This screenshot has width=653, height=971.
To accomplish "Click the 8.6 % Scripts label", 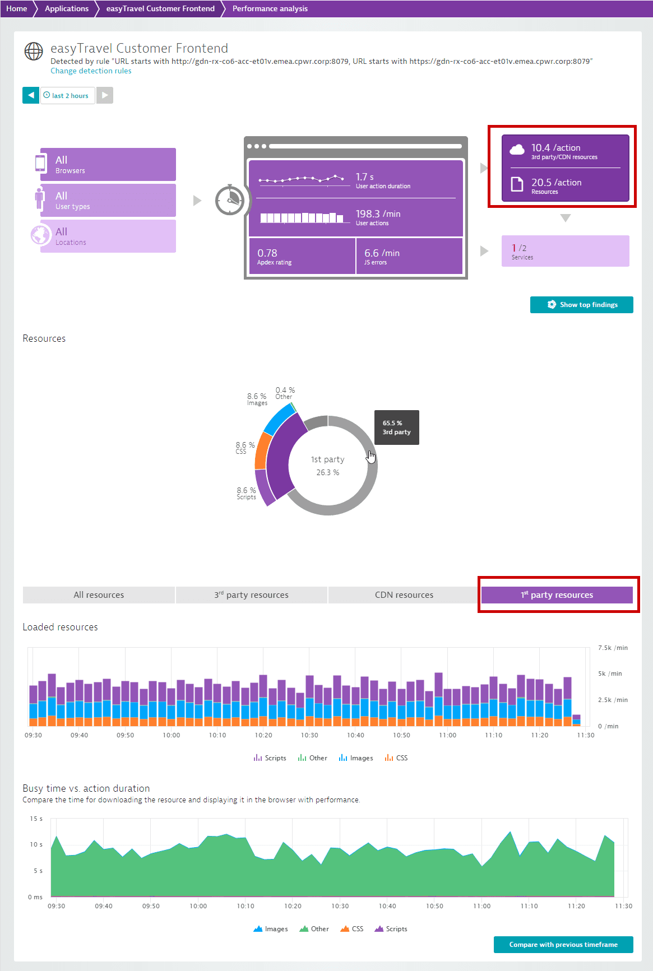I will tap(247, 493).
